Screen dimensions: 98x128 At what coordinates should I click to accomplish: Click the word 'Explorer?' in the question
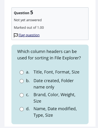pyautogui.click(x=72, y=58)
